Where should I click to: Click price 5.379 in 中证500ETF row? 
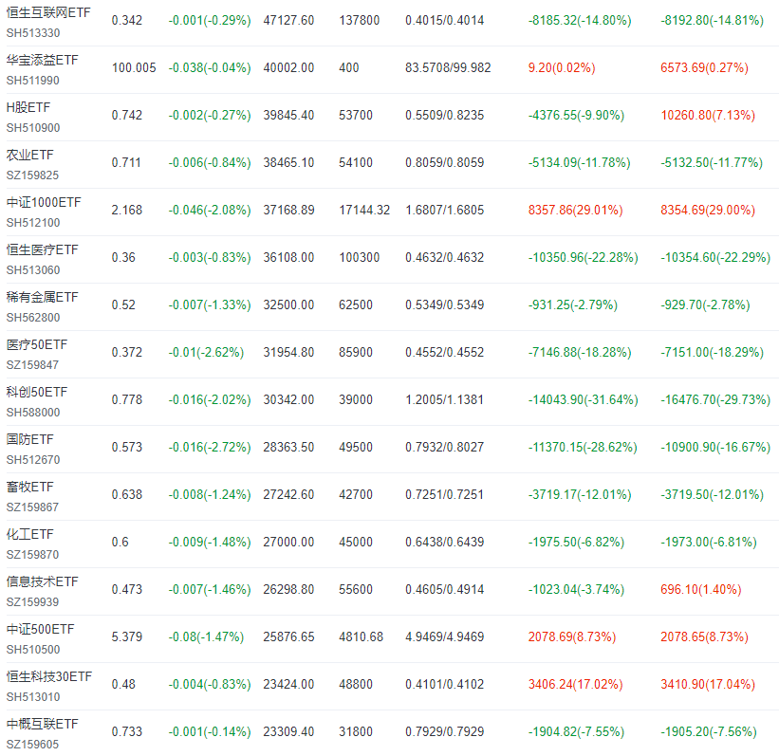click(x=127, y=636)
